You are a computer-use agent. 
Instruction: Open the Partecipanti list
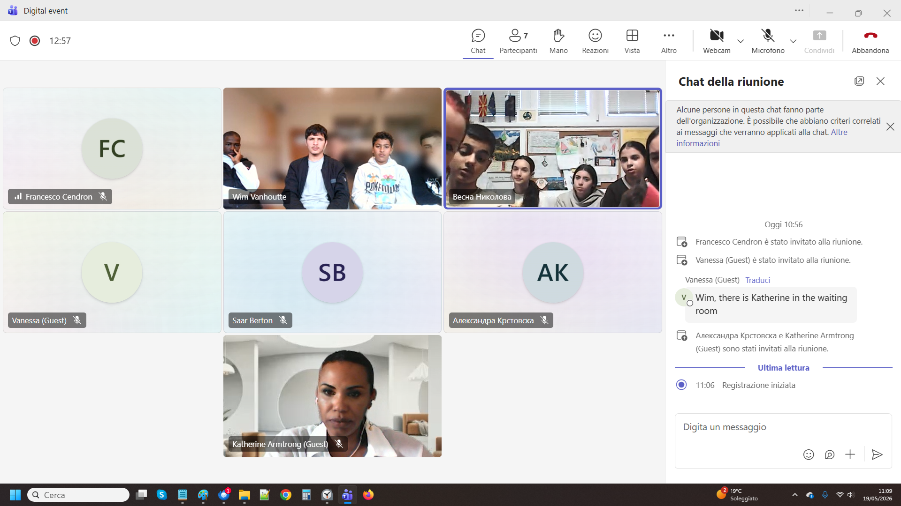[518, 41]
